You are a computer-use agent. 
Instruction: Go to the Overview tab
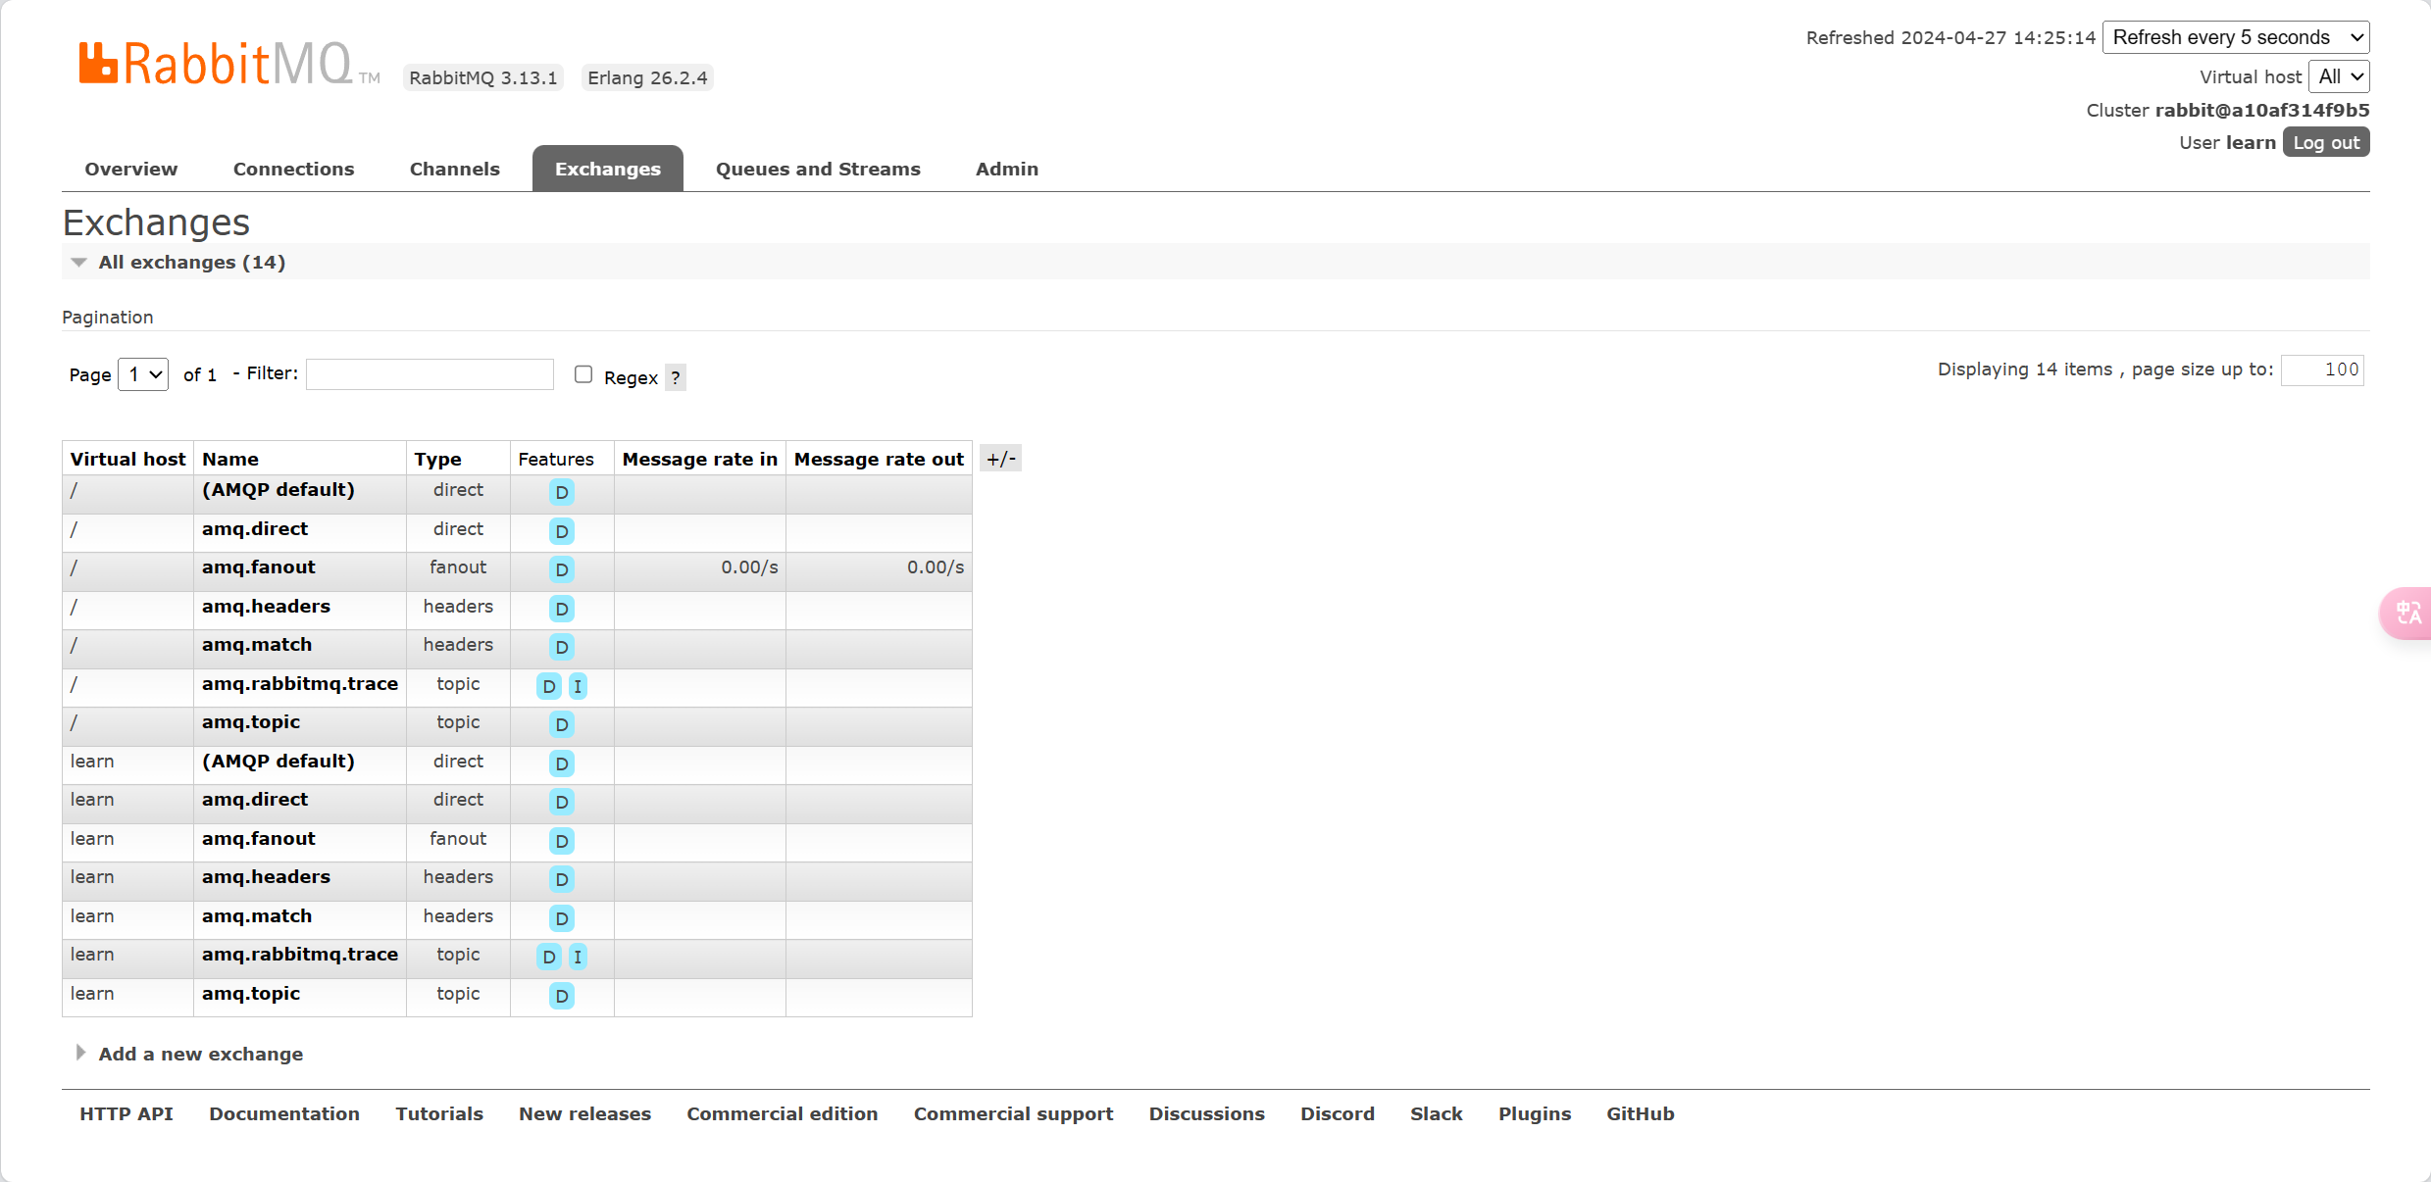pos(131,169)
